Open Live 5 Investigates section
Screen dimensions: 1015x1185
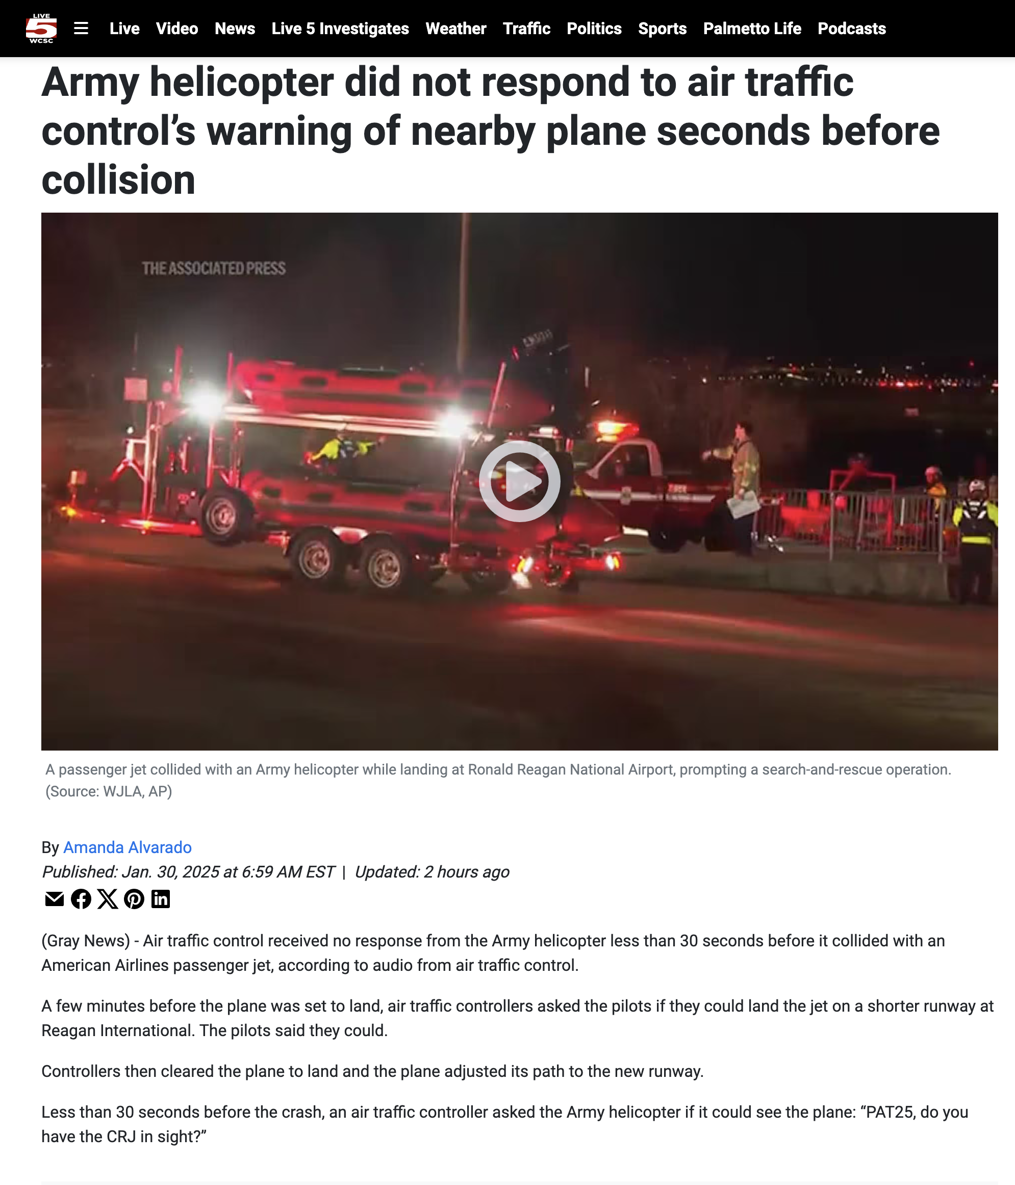pyautogui.click(x=340, y=29)
